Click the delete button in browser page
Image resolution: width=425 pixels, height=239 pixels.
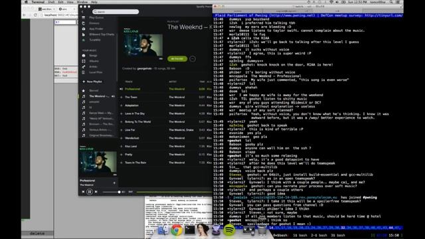[37, 233]
